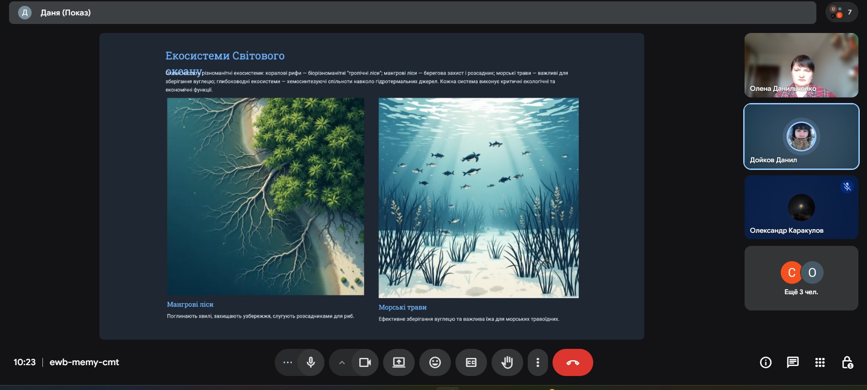Click the present screen icon

pyautogui.click(x=399, y=362)
